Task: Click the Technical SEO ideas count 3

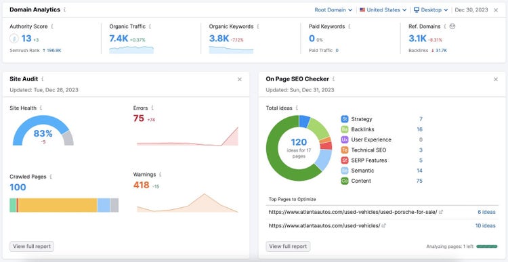Action: 421,150
